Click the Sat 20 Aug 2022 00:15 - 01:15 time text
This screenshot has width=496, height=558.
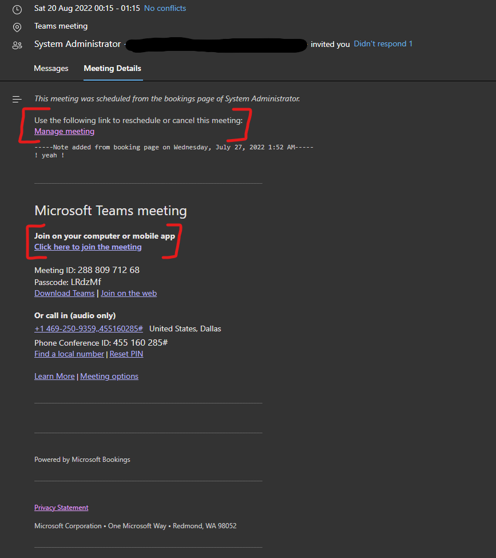coord(87,8)
